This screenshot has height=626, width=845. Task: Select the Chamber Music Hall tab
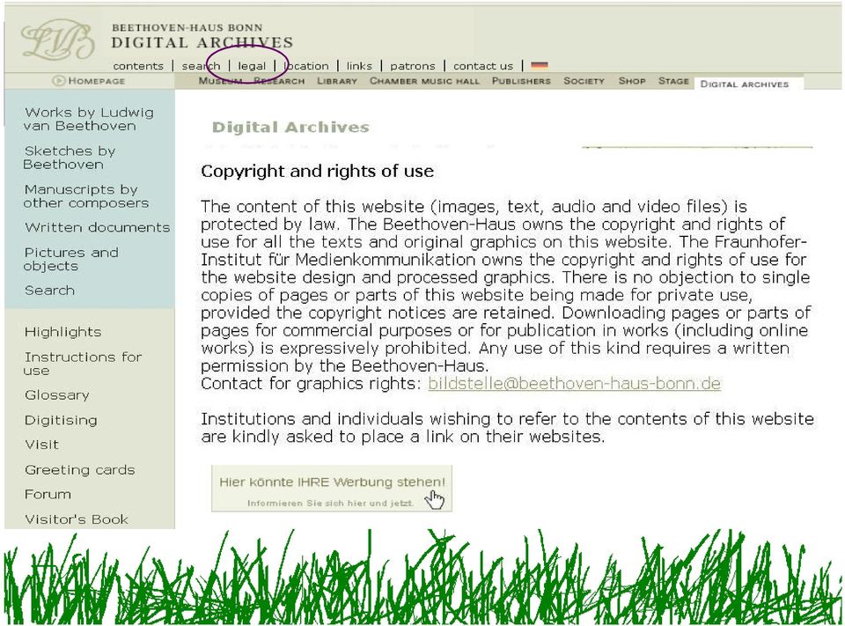[424, 81]
